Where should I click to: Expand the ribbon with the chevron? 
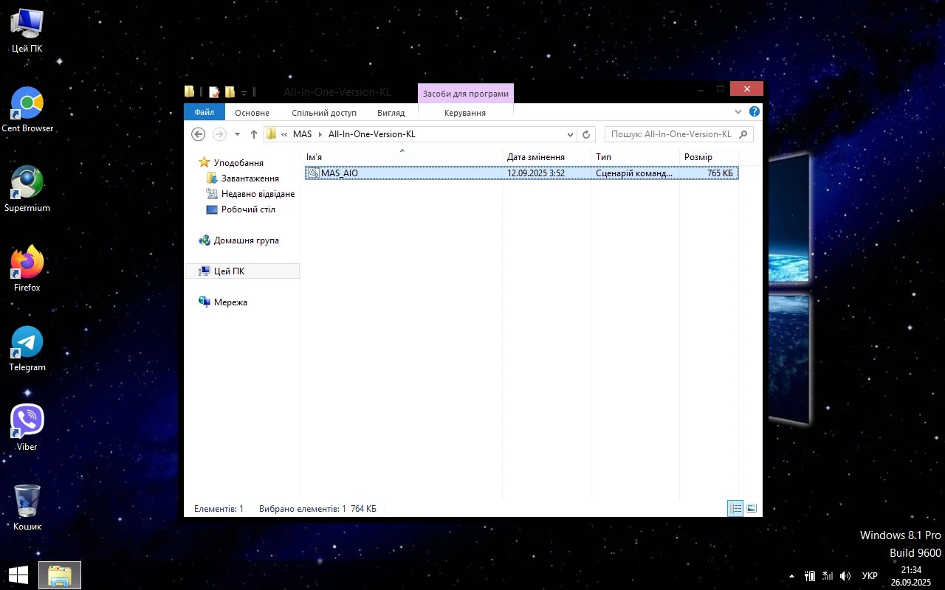pos(738,112)
